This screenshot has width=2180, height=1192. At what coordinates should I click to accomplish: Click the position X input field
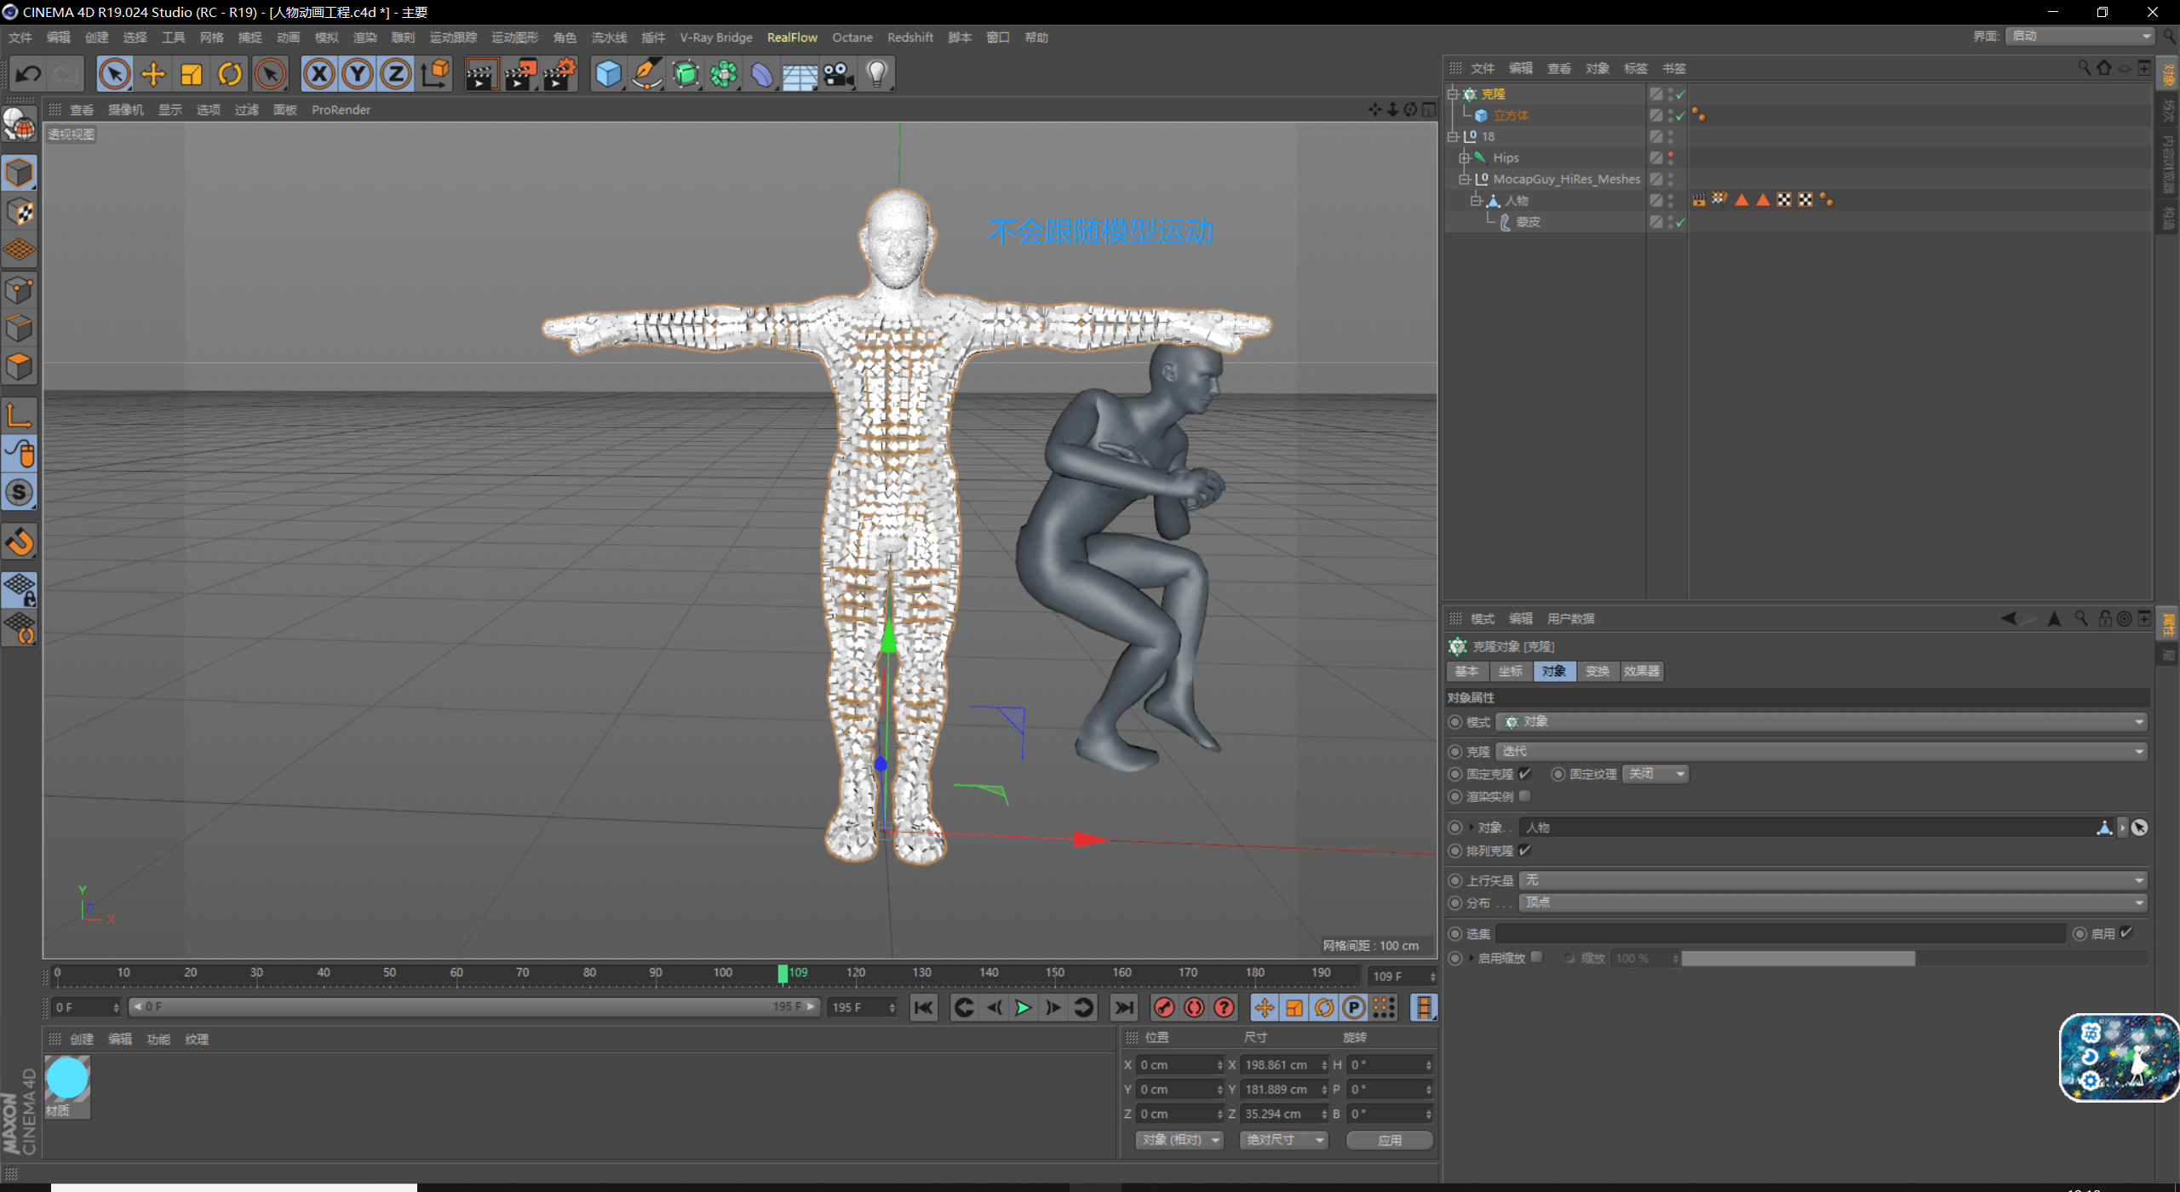(x=1179, y=1065)
